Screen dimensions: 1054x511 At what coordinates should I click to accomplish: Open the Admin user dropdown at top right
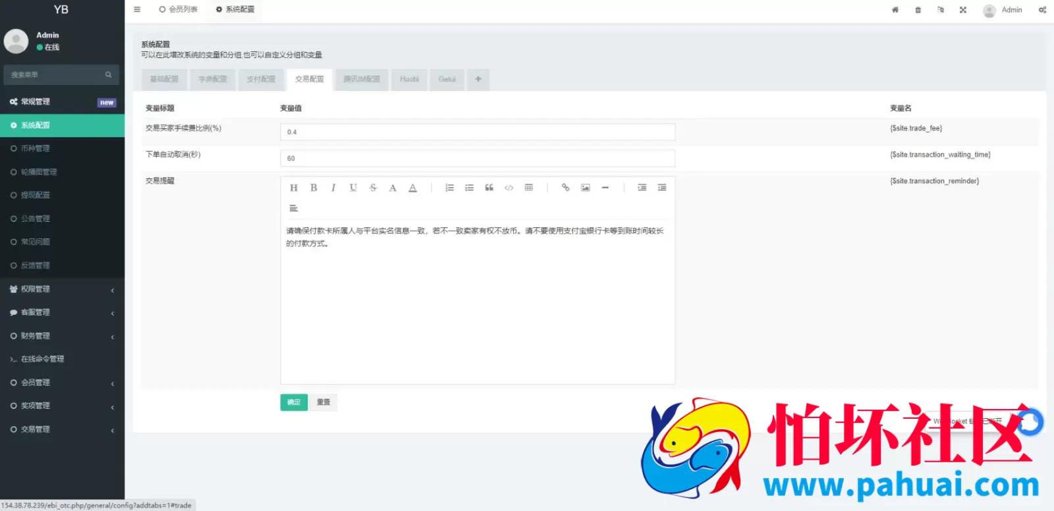[x=1003, y=10]
